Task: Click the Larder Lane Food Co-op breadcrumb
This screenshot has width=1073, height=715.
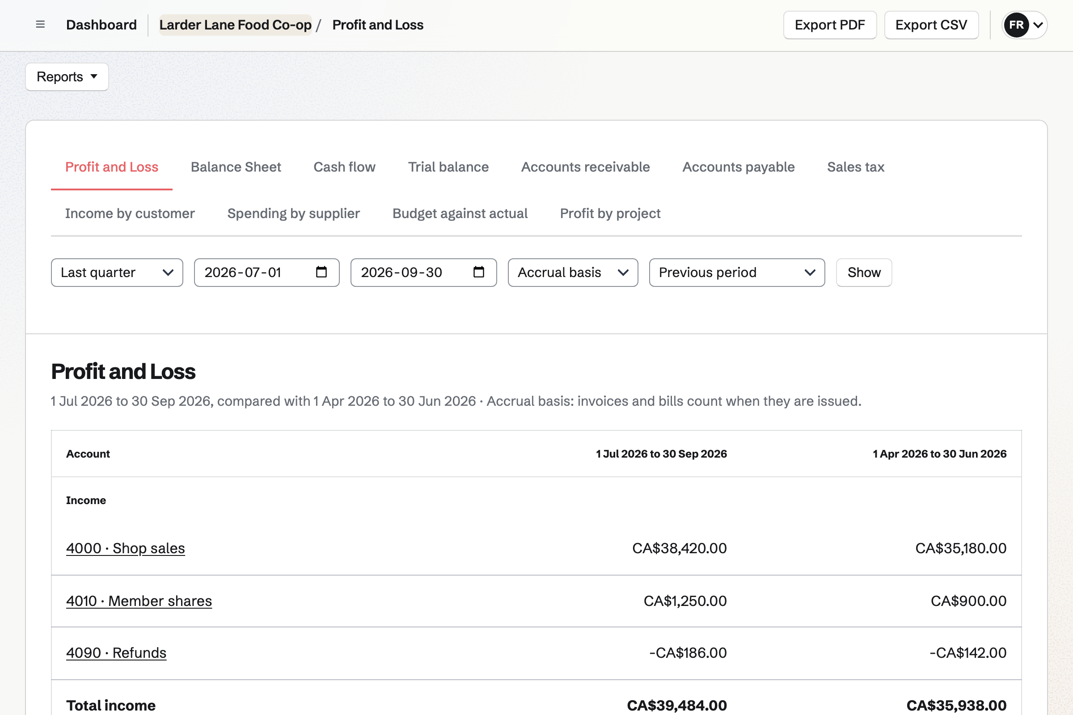Action: click(236, 25)
